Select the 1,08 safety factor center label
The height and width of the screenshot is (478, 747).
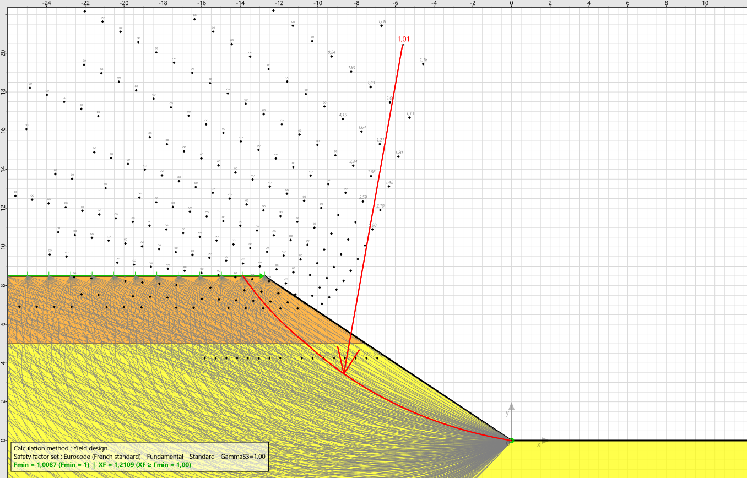[x=382, y=22]
